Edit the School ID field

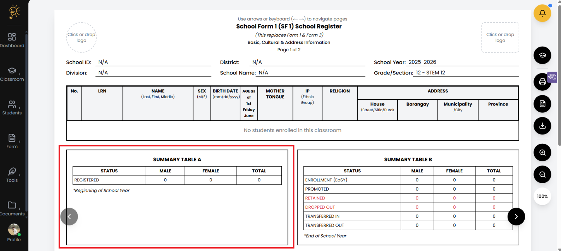(153, 62)
